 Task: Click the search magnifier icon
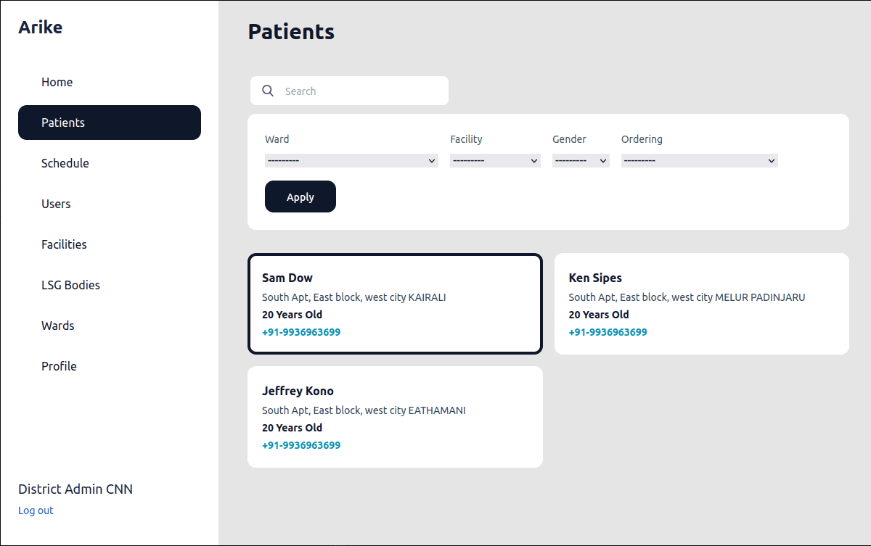(x=268, y=91)
